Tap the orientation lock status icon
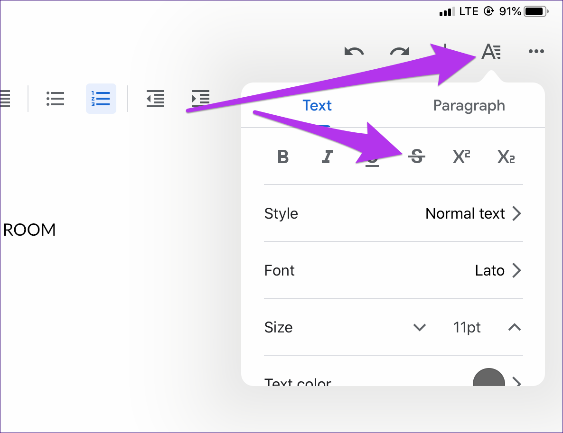Image resolution: width=563 pixels, height=433 pixels. coord(488,11)
